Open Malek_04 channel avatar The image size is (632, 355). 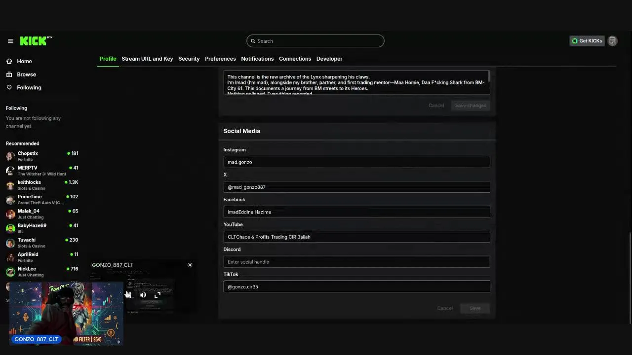[x=10, y=213]
